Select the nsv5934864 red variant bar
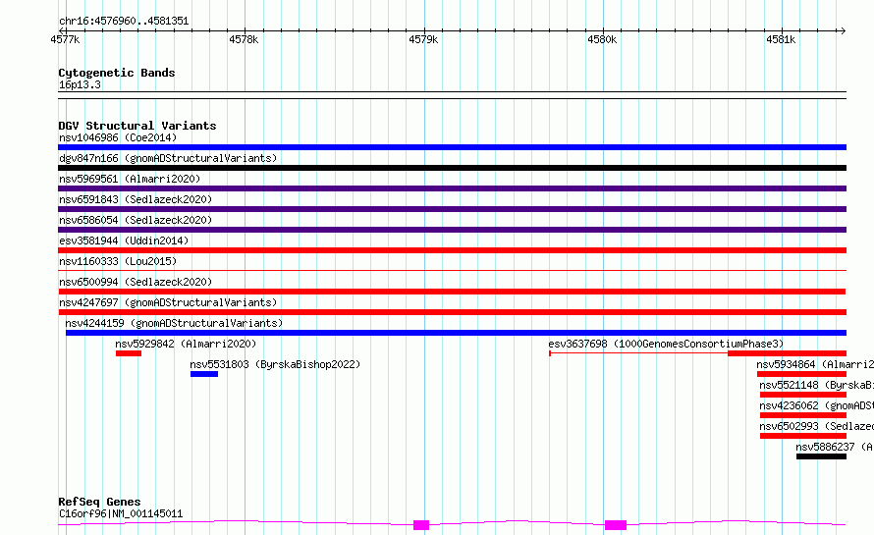The height and width of the screenshot is (535, 874). pos(801,374)
